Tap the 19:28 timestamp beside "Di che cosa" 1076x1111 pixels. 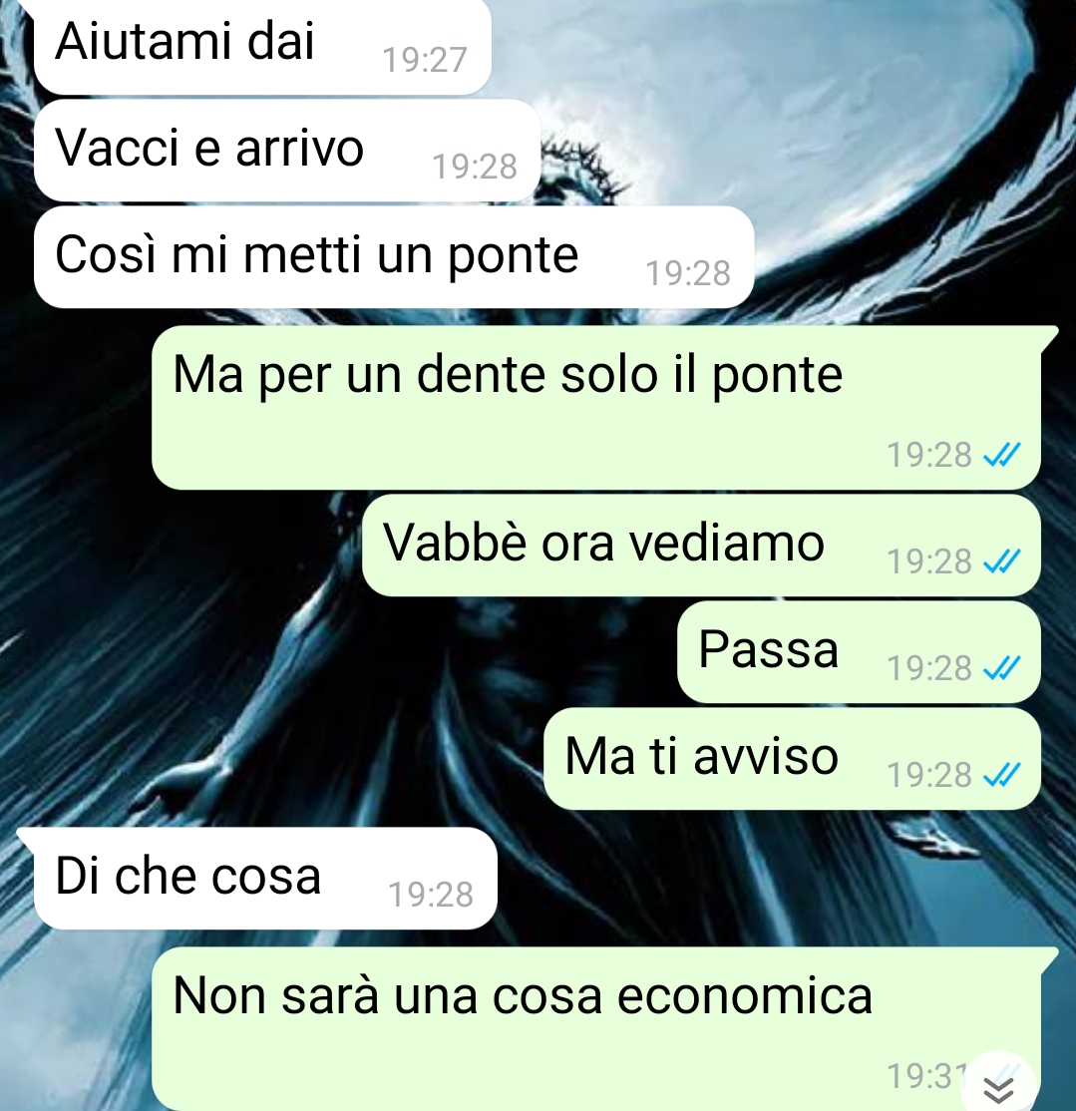[431, 895]
